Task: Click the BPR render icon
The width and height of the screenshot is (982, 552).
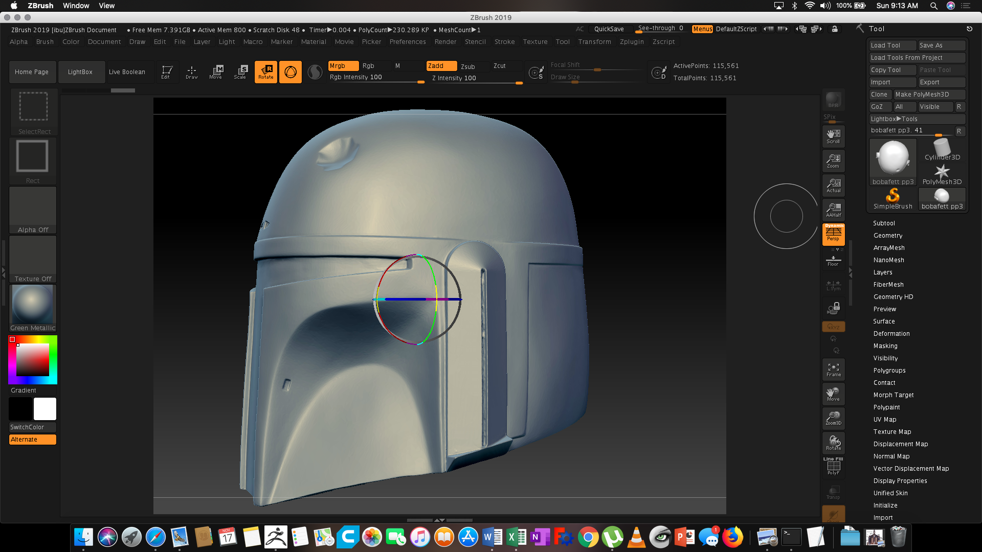Action: pyautogui.click(x=833, y=100)
